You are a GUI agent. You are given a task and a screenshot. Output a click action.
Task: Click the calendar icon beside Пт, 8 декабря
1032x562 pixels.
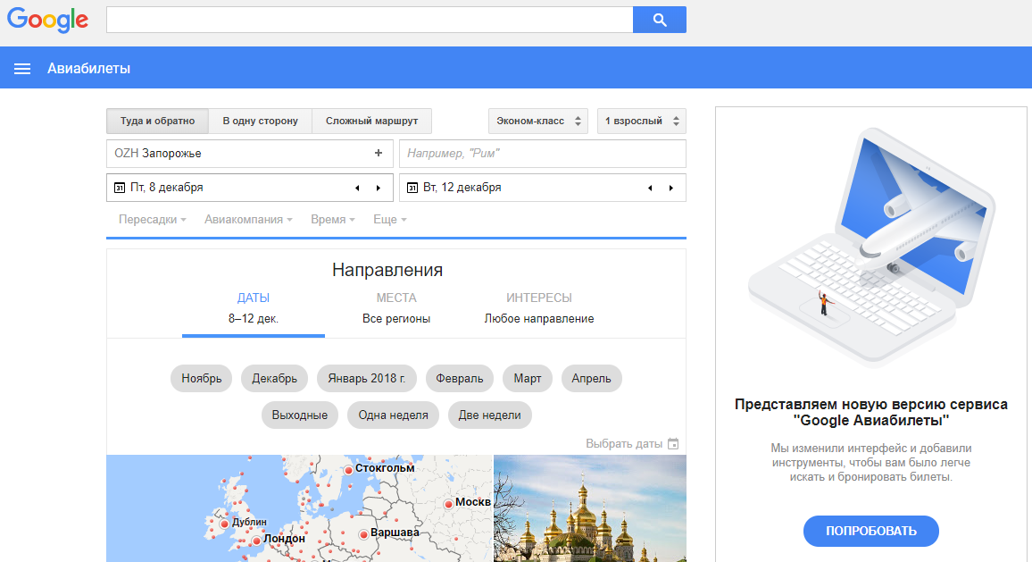point(120,188)
